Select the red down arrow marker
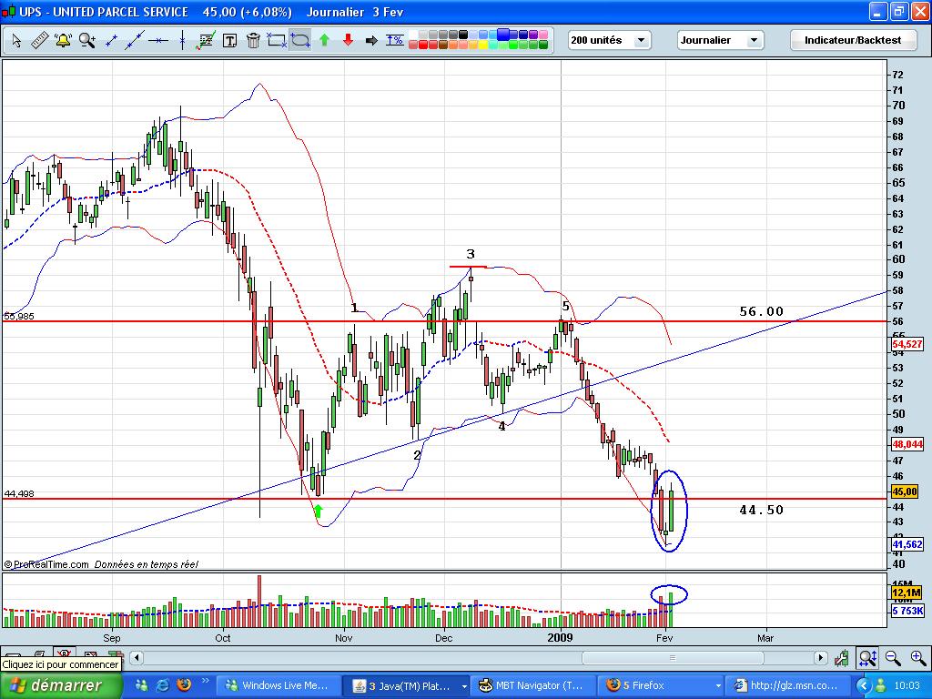Screen dimensions: 932x699 point(348,40)
